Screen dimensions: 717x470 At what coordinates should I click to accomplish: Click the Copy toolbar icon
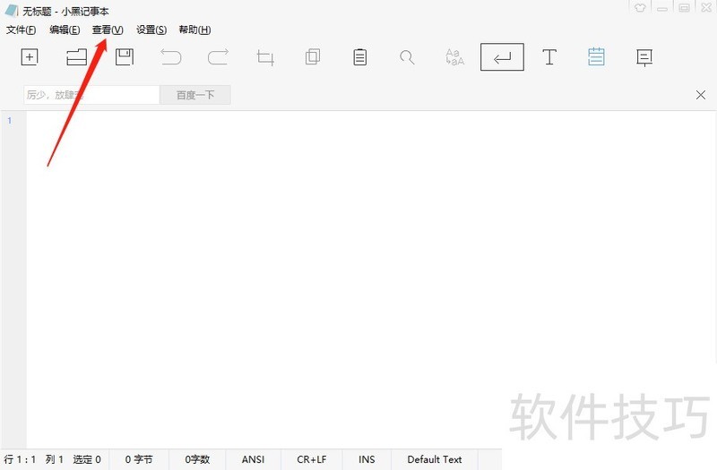pyautogui.click(x=312, y=57)
